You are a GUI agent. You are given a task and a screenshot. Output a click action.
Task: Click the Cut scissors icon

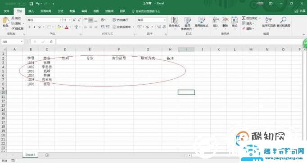[x=13, y=18]
